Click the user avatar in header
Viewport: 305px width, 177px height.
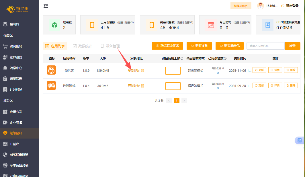260,6
